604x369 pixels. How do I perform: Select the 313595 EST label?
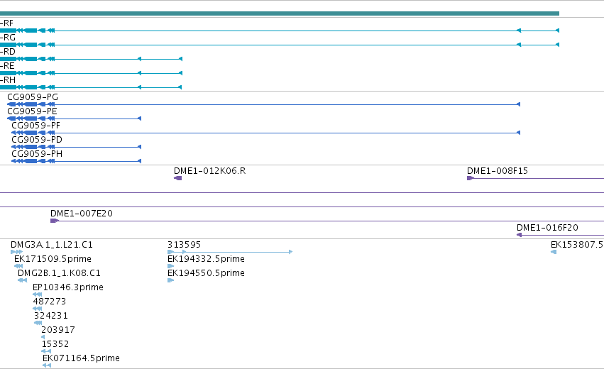click(x=184, y=245)
